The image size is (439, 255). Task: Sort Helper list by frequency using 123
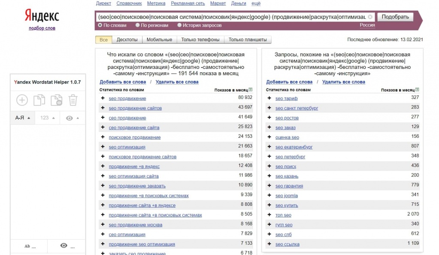pos(47,118)
